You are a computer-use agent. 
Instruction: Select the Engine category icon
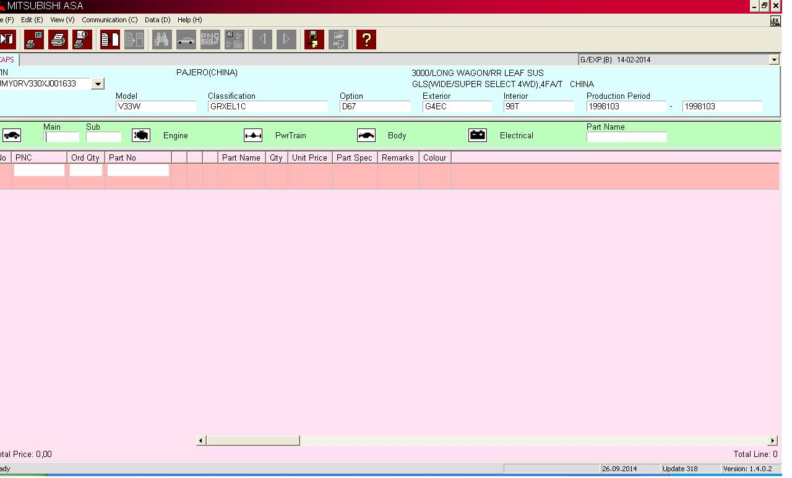click(141, 135)
